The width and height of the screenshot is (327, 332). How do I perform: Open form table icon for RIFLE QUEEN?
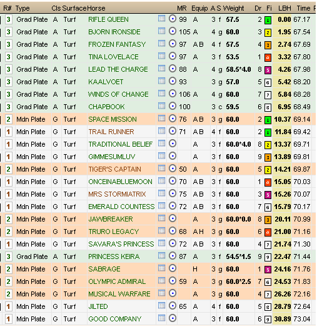pyautogui.click(x=161, y=19)
